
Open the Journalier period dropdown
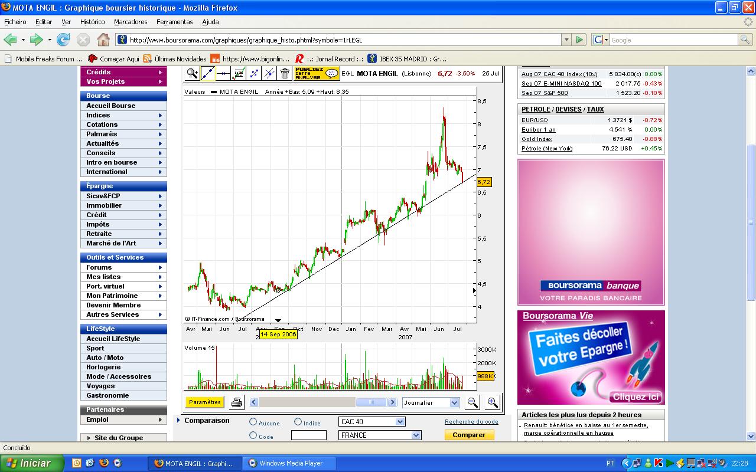(x=431, y=402)
